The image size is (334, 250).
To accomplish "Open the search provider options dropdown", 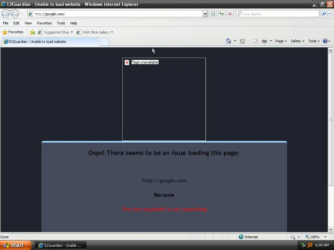I will pos(329,14).
